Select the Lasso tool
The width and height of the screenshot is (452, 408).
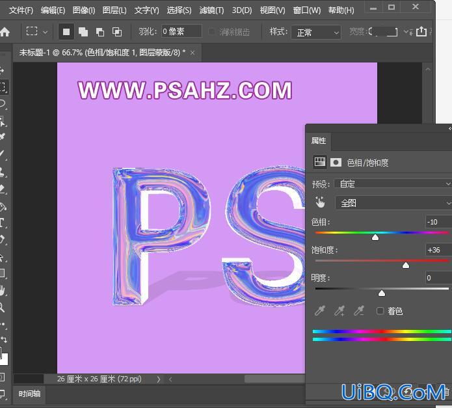3,104
